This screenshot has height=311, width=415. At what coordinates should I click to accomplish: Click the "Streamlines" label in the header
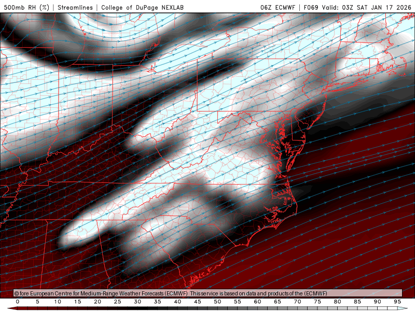tap(75, 7)
